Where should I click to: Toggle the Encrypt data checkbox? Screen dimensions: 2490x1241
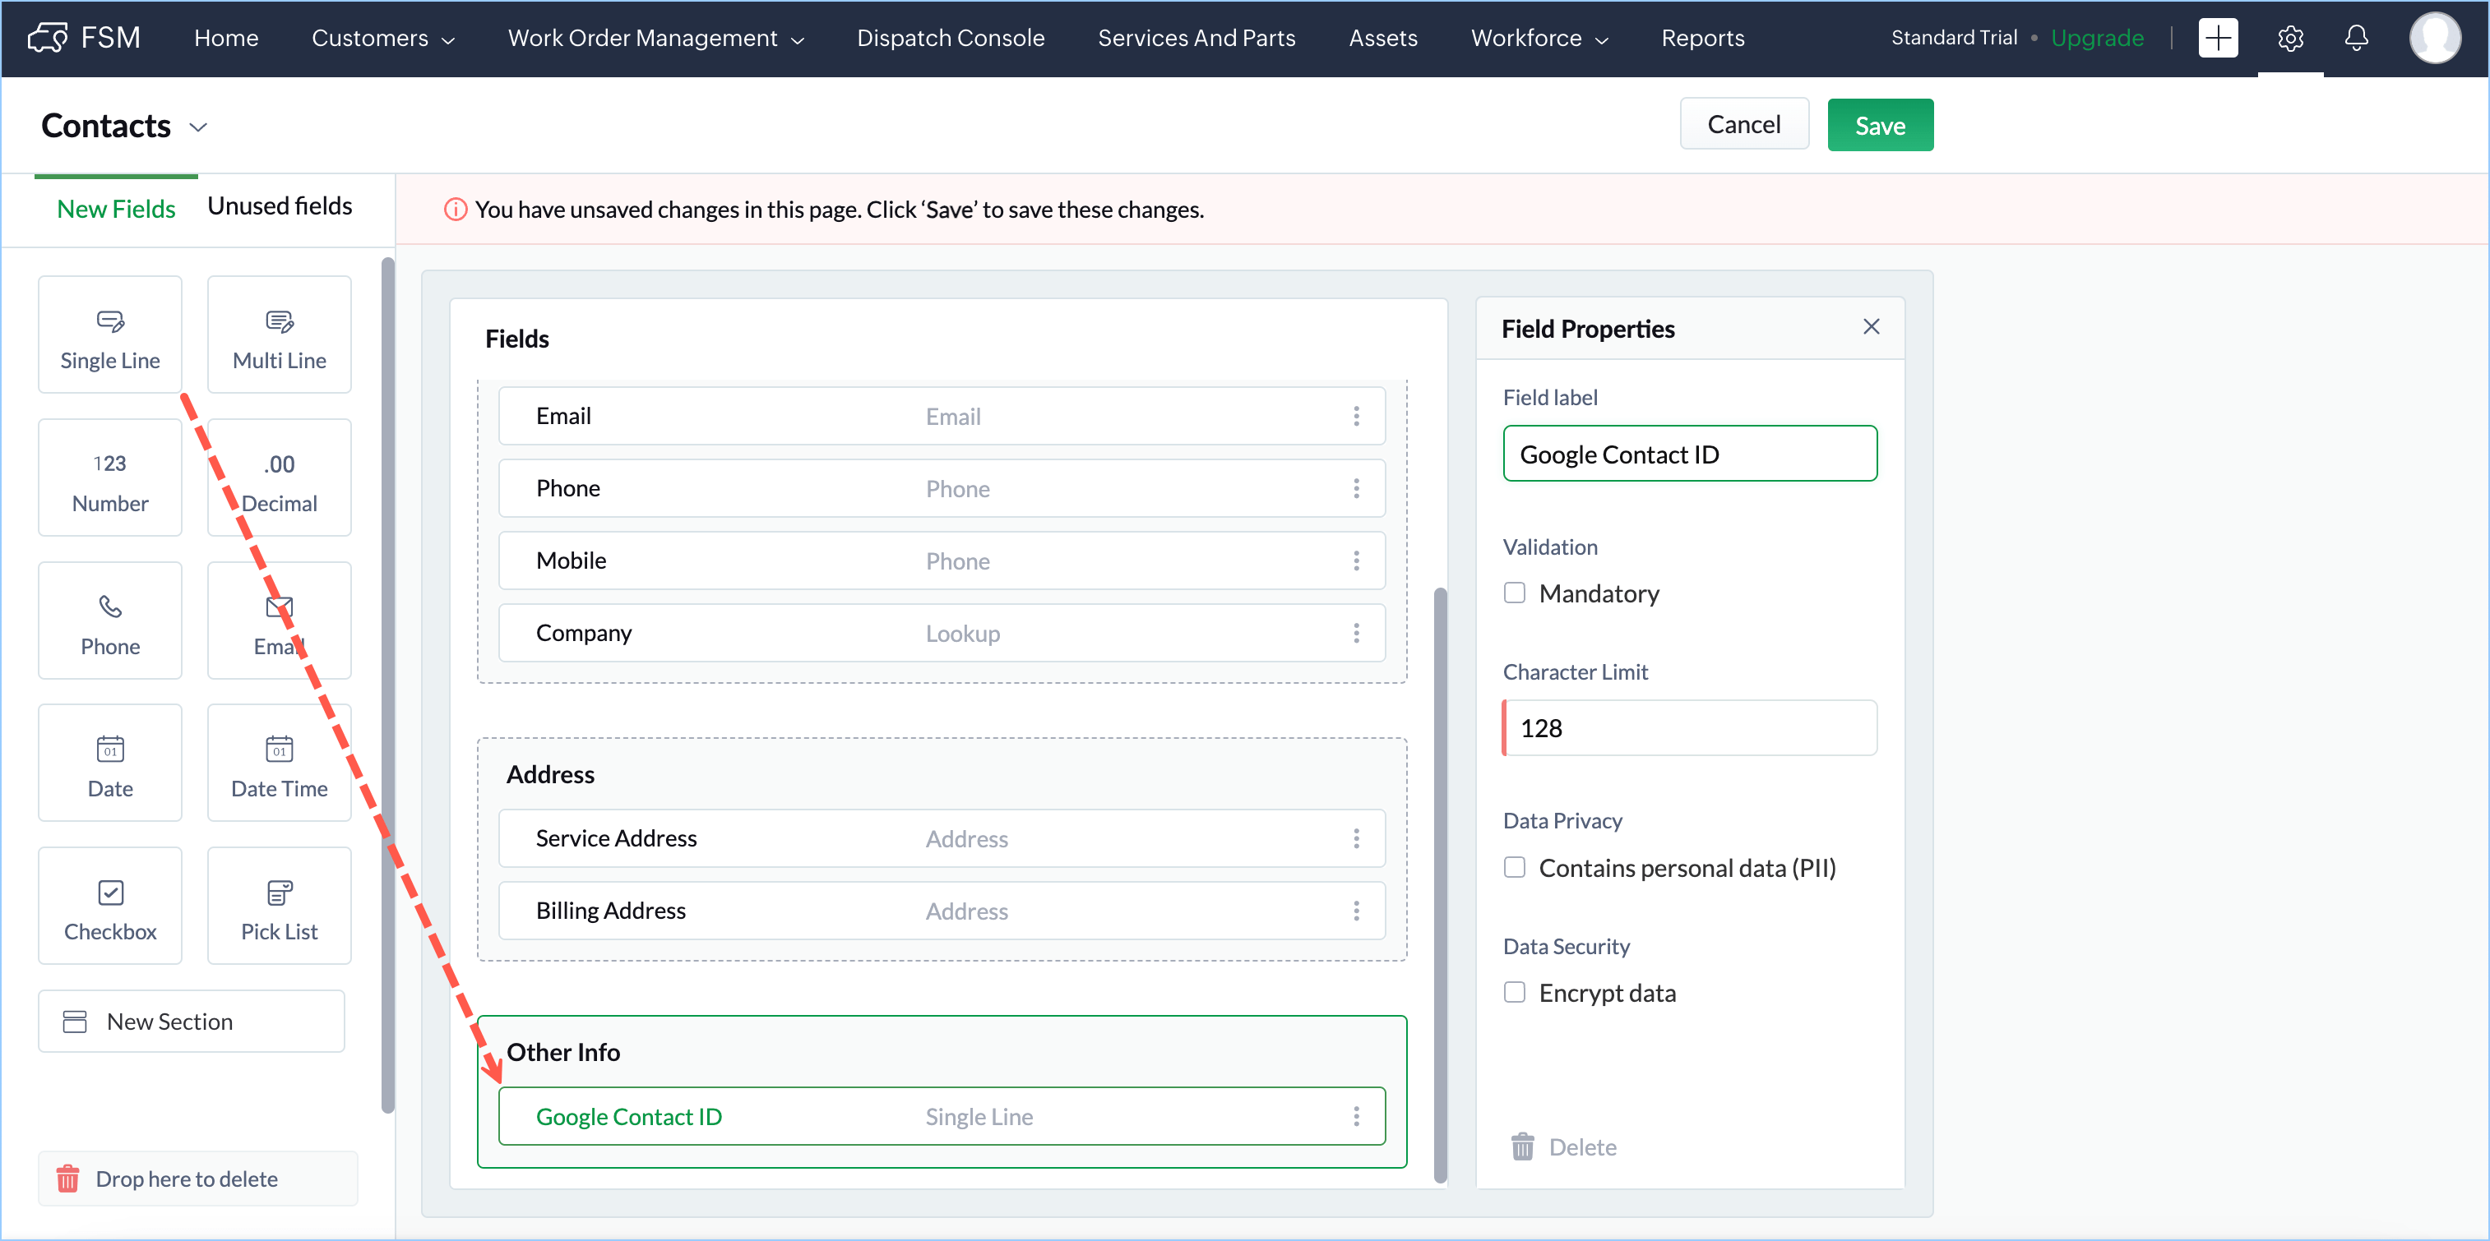[1514, 993]
